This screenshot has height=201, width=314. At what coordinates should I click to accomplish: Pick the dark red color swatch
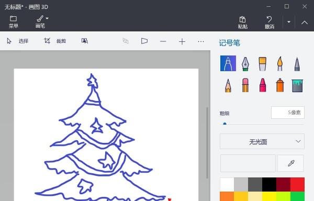[x=283, y=184]
